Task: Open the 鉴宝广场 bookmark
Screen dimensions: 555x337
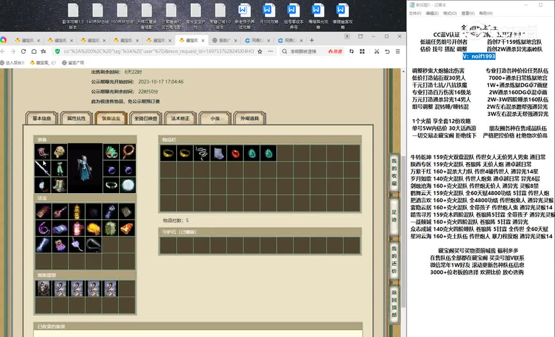Action: pyautogui.click(x=73, y=63)
